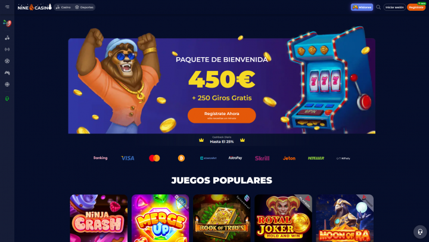Open the game controller sidebar icon
The height and width of the screenshot is (242, 429).
pyautogui.click(x=7, y=73)
